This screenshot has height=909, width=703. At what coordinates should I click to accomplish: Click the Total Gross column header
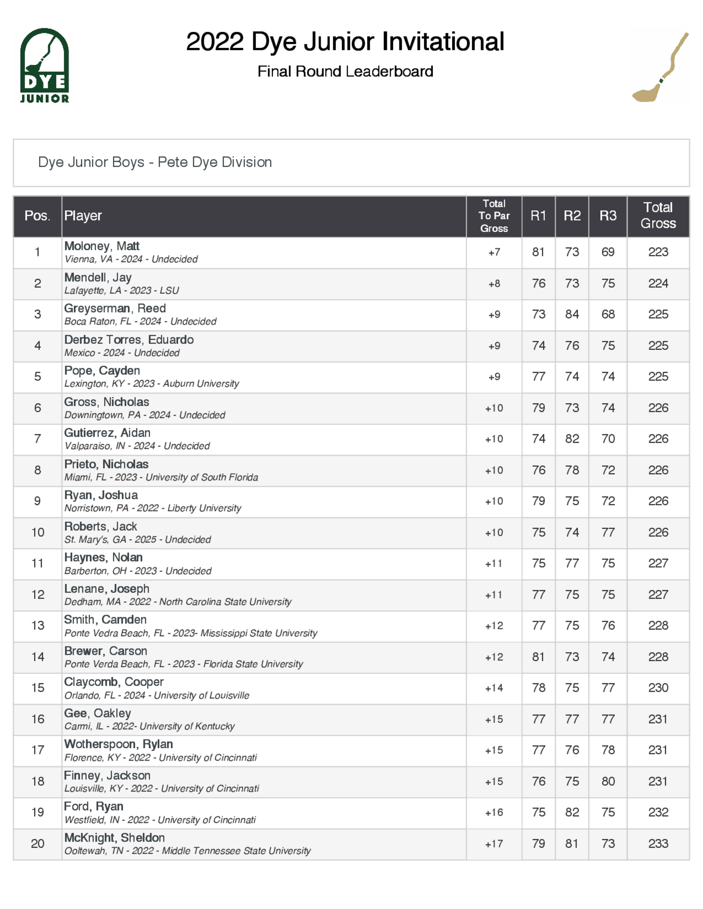658,216
